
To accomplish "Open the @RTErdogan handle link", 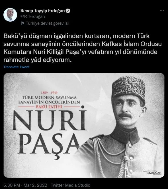I will (x=33, y=16).
